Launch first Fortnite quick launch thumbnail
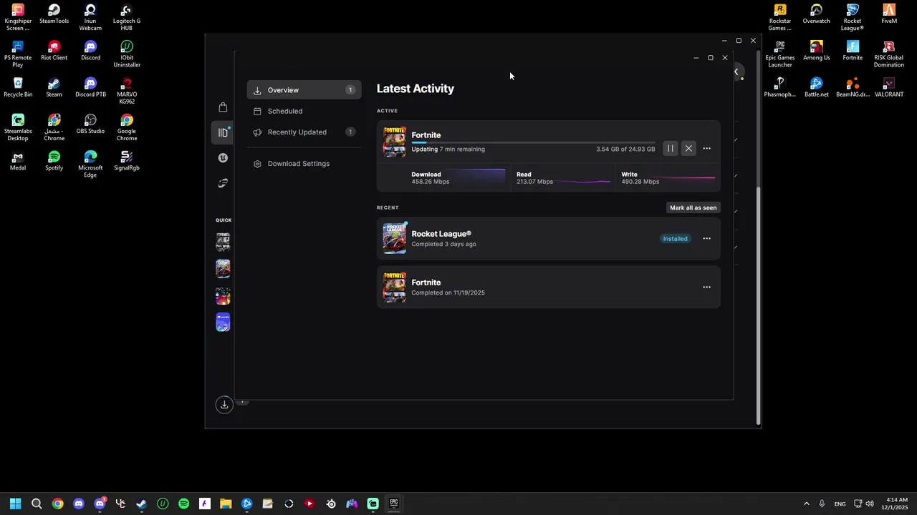This screenshot has height=515, width=917. click(x=223, y=242)
